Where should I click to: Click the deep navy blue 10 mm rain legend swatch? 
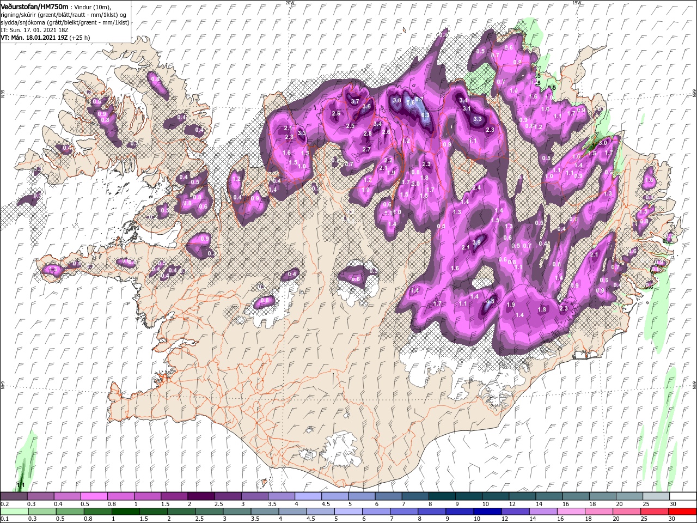click(x=488, y=512)
